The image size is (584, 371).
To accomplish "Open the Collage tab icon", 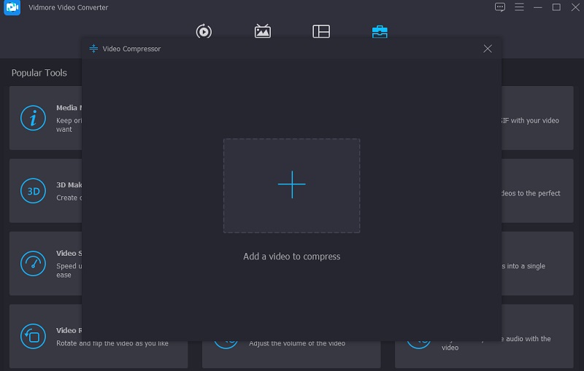I will click(x=321, y=31).
